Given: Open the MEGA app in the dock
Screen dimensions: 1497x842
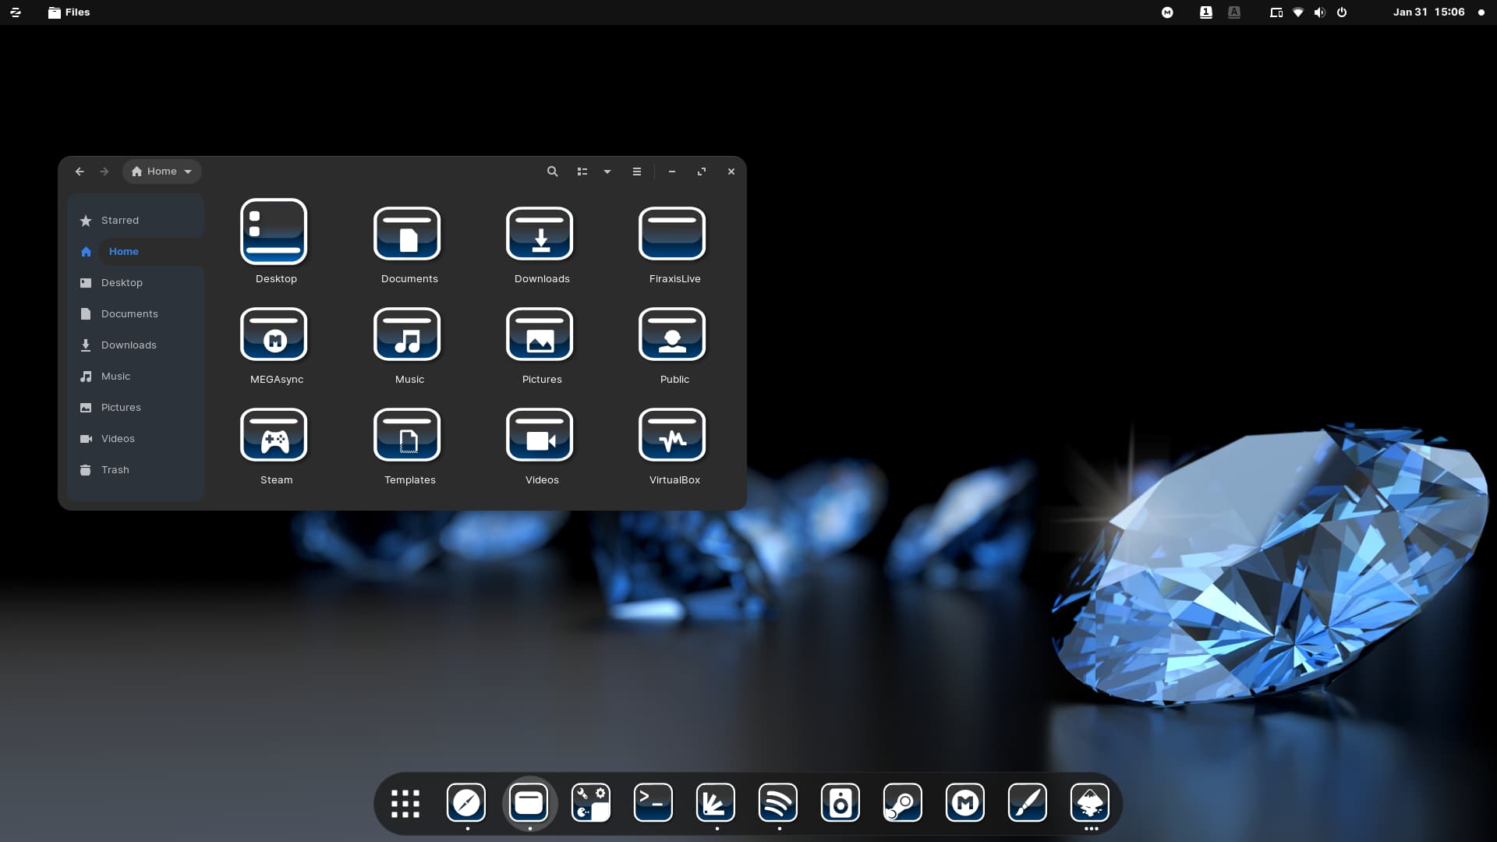Looking at the screenshot, I should tap(965, 803).
